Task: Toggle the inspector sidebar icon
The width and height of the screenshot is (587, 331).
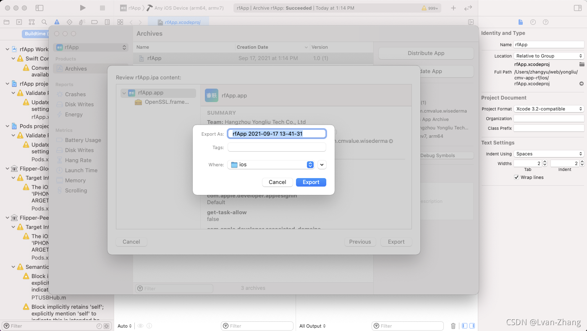Action: [578, 8]
